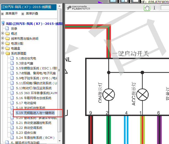Click the page icon beside 目录
This screenshot has width=169, height=144.
(7, 28)
